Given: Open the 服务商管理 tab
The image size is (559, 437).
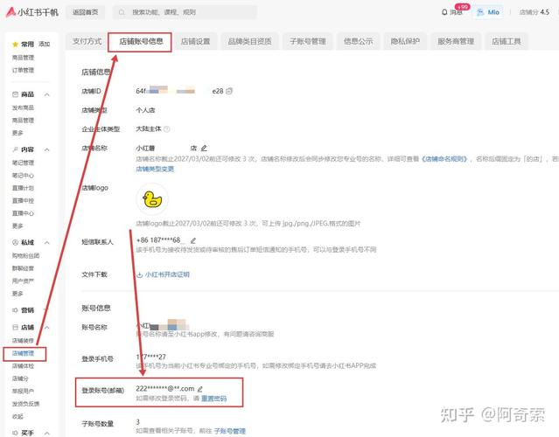Looking at the screenshot, I should coord(456,41).
